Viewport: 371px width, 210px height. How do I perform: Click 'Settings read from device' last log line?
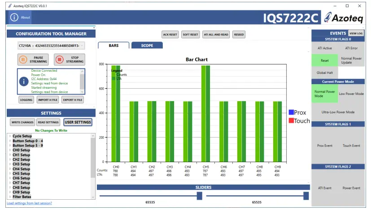[49, 92]
